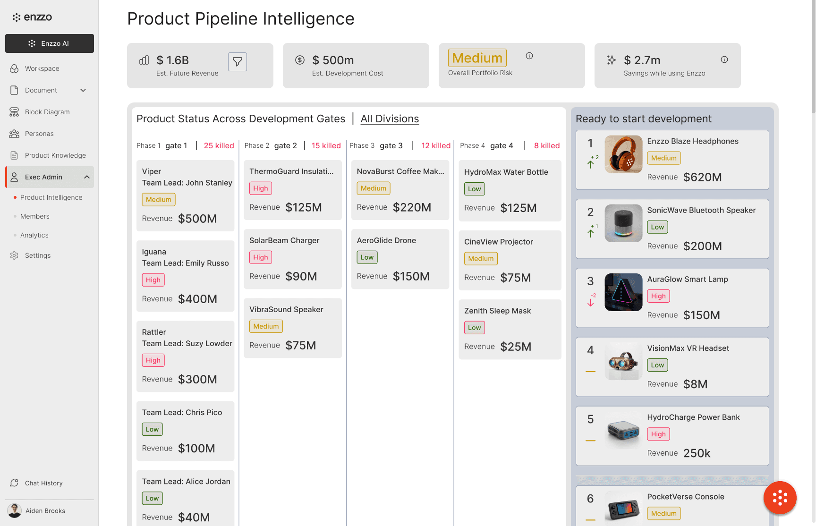Click the Enzzo AI button
Image resolution: width=816 pixels, height=526 pixels.
(50, 43)
